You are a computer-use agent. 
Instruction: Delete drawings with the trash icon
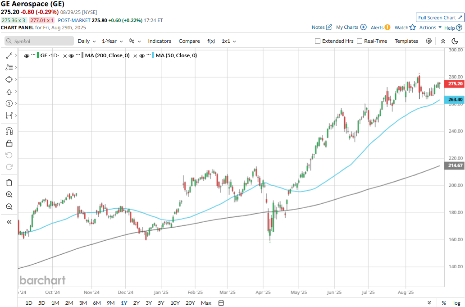[9, 183]
